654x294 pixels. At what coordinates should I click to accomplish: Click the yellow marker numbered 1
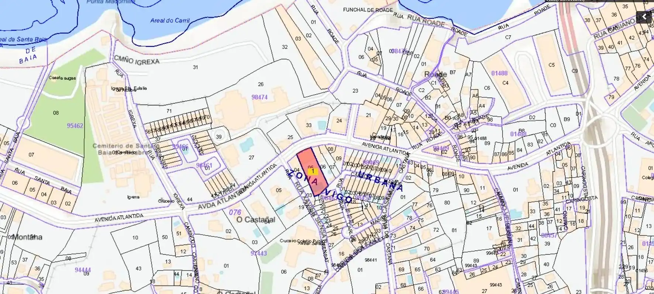tap(313, 171)
